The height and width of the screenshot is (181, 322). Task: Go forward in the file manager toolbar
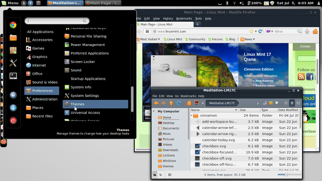(x=163, y=103)
